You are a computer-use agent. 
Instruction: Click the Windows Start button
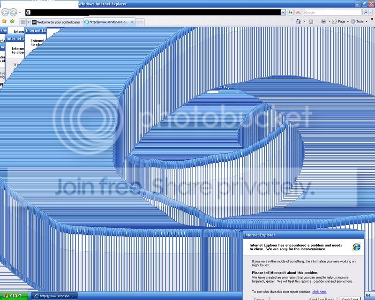click(x=14, y=296)
